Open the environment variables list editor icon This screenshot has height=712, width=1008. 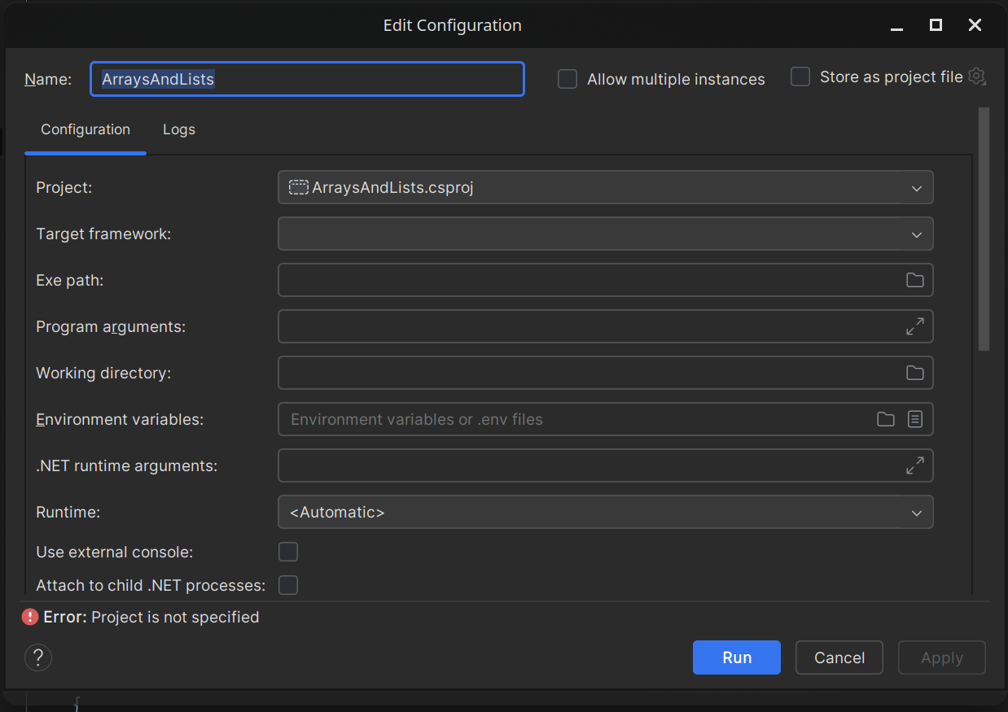(x=915, y=419)
